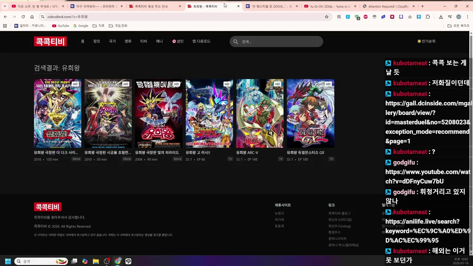Screen dimensions: 473x266
Task: Open the 유희왕 극장판 더 다크 사이드 poster
Action: point(58,113)
